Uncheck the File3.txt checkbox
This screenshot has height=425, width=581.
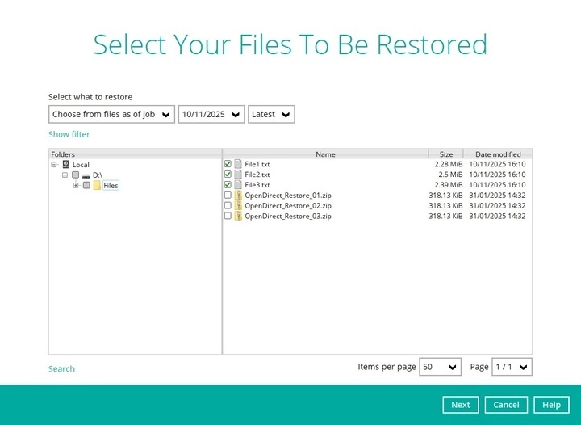point(228,184)
